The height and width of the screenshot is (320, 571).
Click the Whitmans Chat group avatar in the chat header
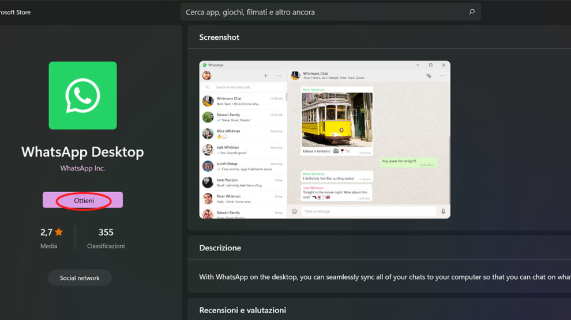pyautogui.click(x=295, y=75)
